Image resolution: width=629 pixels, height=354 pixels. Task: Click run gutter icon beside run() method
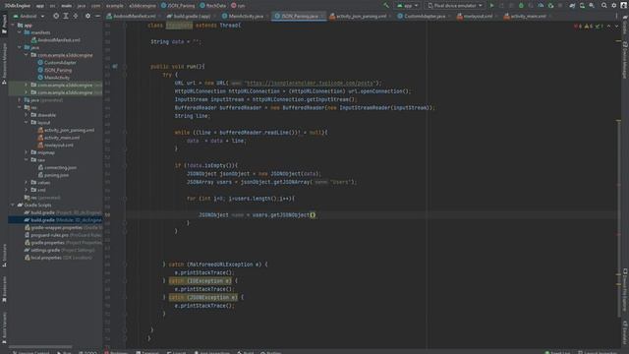[115, 66]
